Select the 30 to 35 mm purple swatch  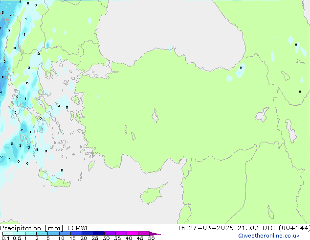pos(110,234)
